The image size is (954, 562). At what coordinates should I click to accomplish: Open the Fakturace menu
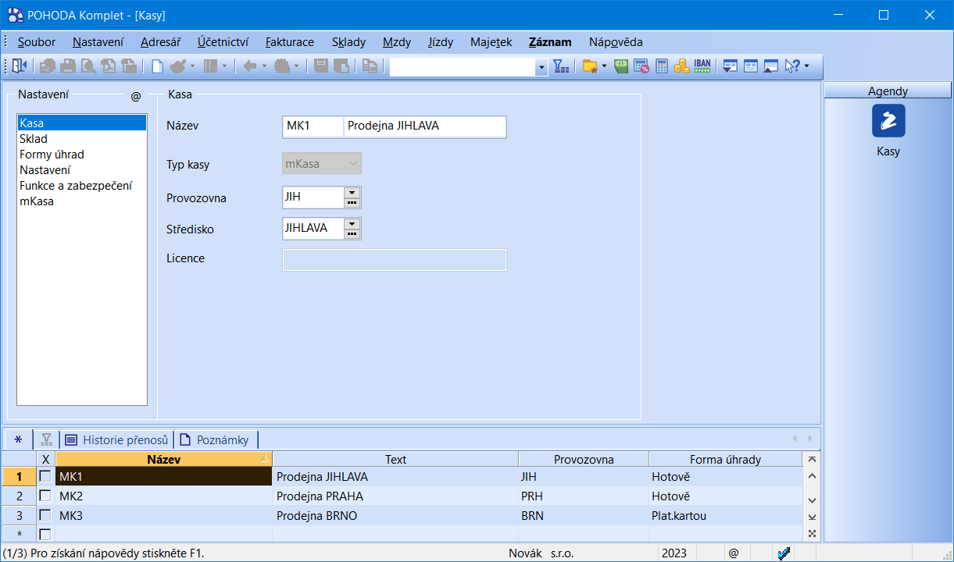click(x=289, y=42)
